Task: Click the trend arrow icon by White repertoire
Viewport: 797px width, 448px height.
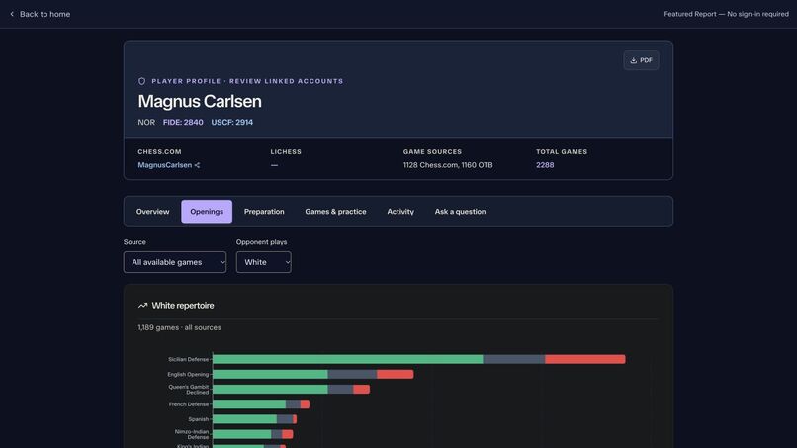Action: 142,306
